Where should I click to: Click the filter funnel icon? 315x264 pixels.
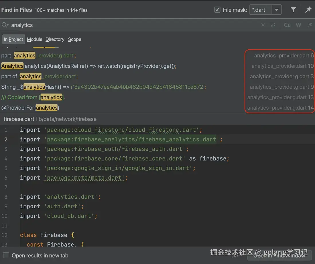click(x=293, y=9)
